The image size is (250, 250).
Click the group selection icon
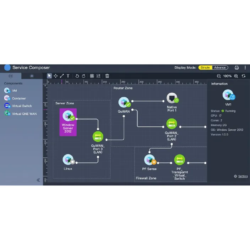click(x=92, y=76)
